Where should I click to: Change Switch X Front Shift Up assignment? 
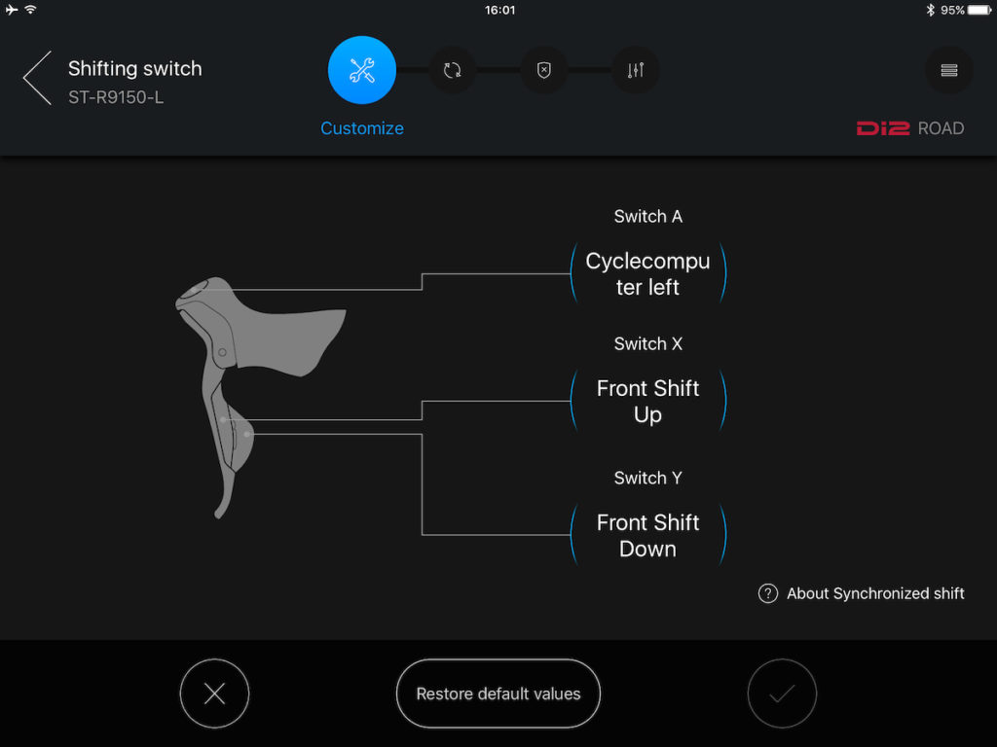pos(647,401)
